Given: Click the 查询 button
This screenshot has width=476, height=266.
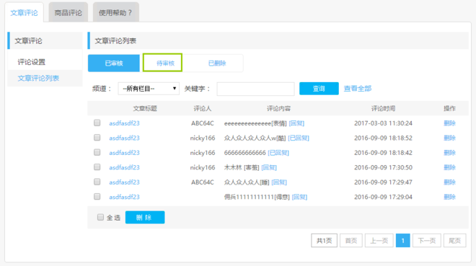Looking at the screenshot, I should pos(319,89).
